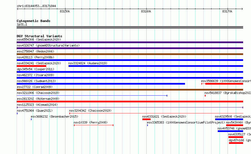Image resolution: width=251 pixels, height=154 pixels.
Task: Click the thin red nsv3204342 variant line
Action: [156, 113]
